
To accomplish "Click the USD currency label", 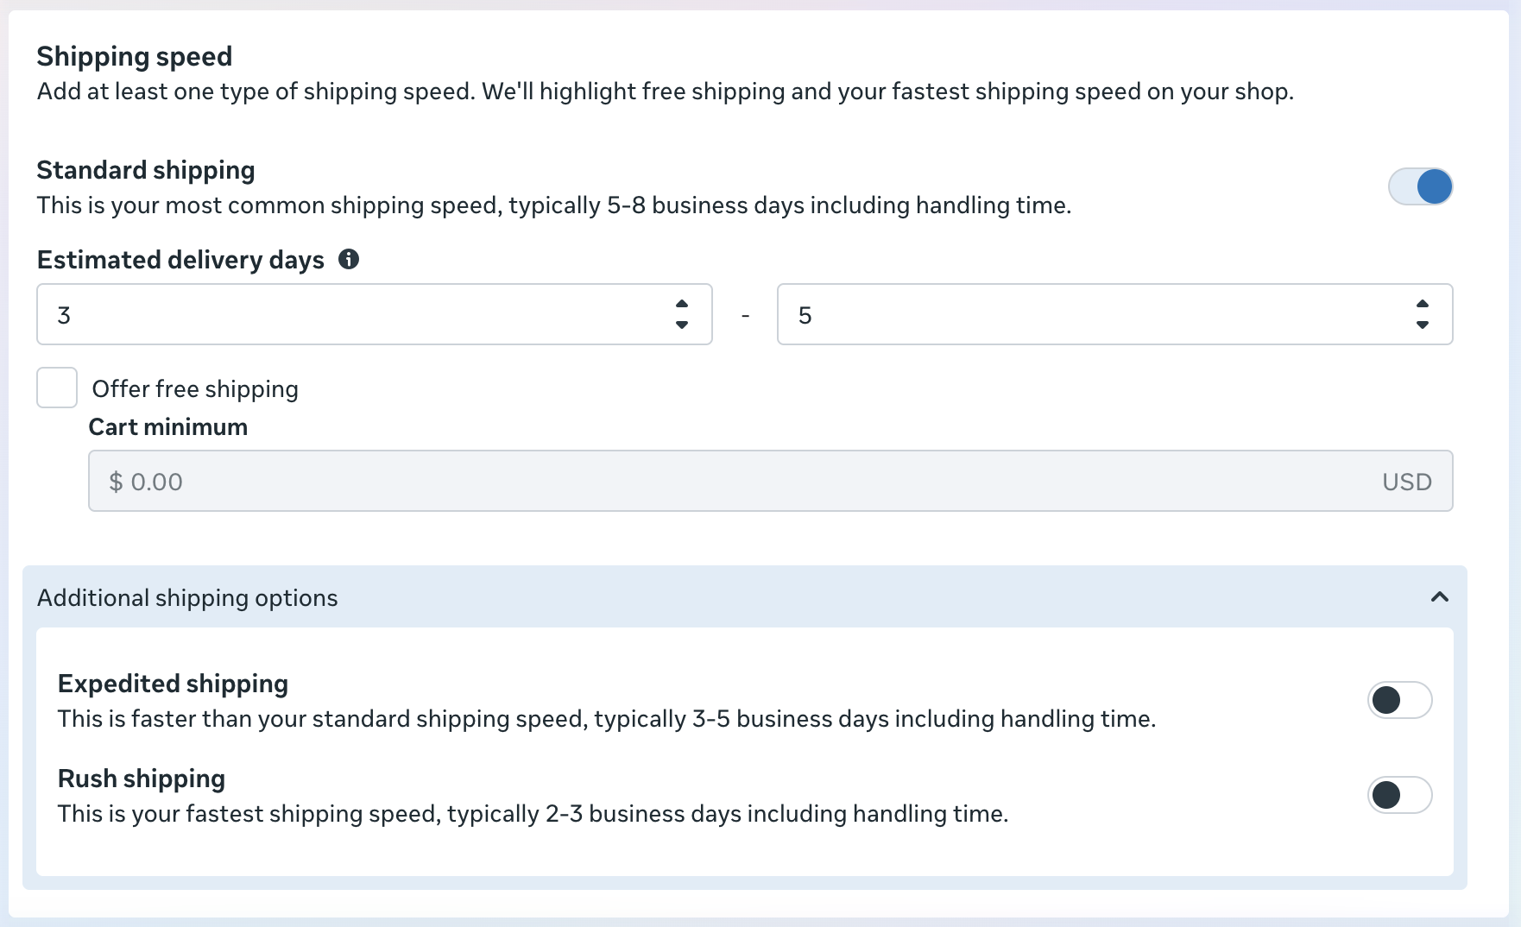I will [x=1406, y=482].
